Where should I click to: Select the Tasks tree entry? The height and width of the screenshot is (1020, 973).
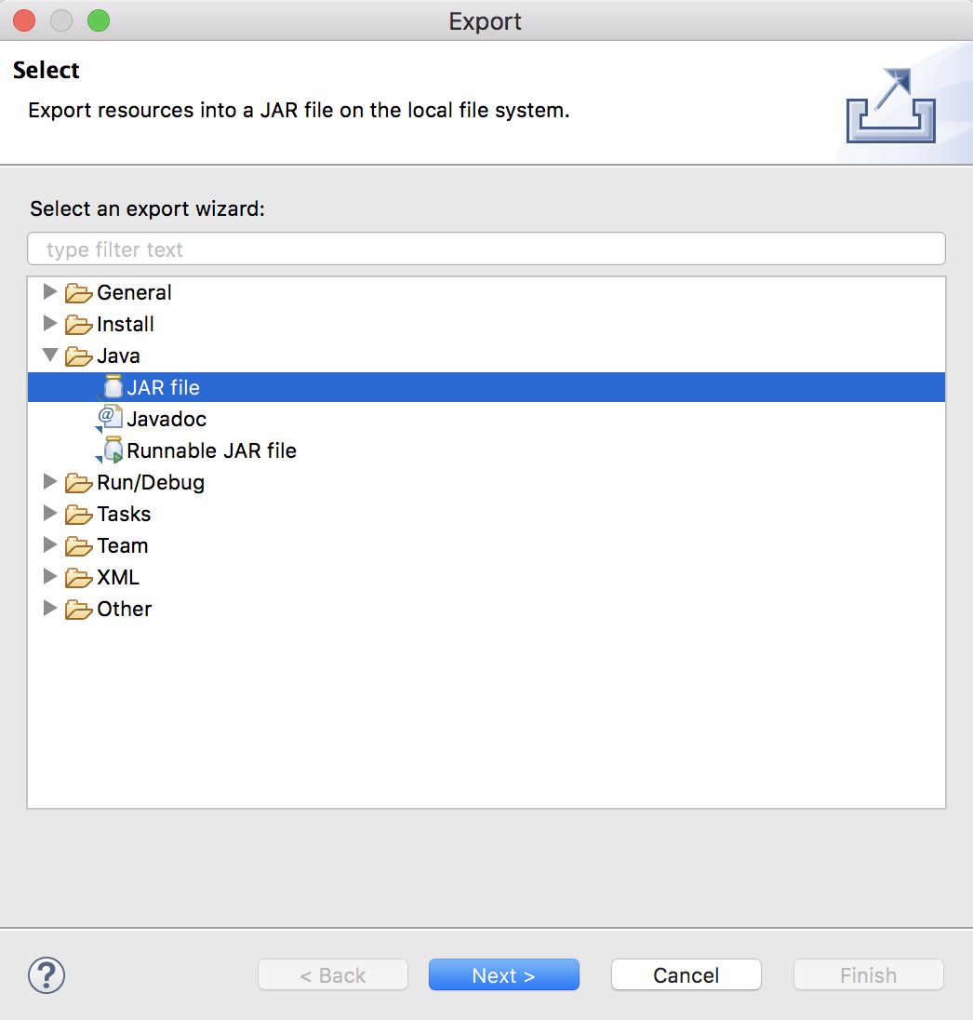click(124, 514)
